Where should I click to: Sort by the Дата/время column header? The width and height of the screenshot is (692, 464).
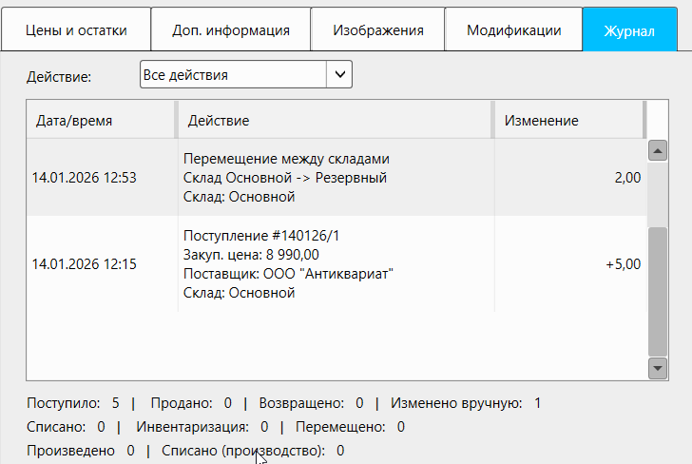(100, 121)
